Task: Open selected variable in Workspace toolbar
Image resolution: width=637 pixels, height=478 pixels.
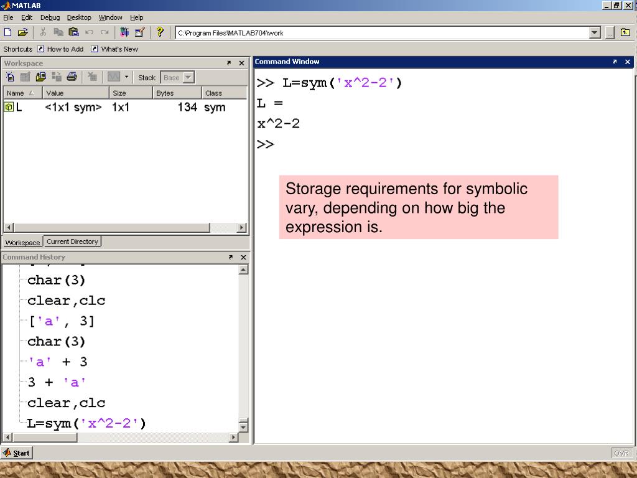Action: [25, 77]
